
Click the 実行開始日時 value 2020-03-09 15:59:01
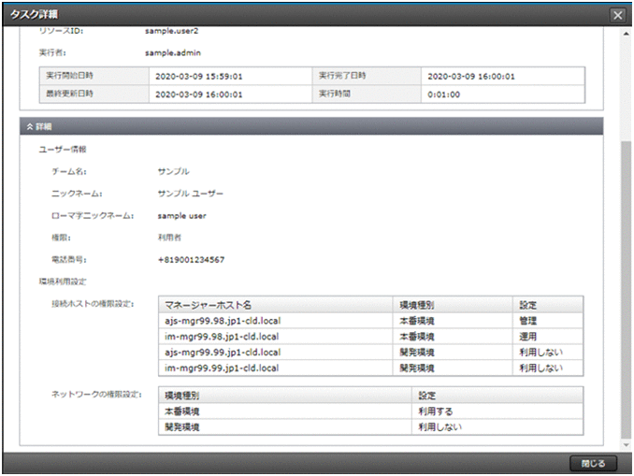click(199, 76)
